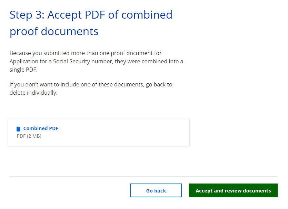The image size is (288, 209).
Task: Click the Step 3 page heading
Action: 91,23
